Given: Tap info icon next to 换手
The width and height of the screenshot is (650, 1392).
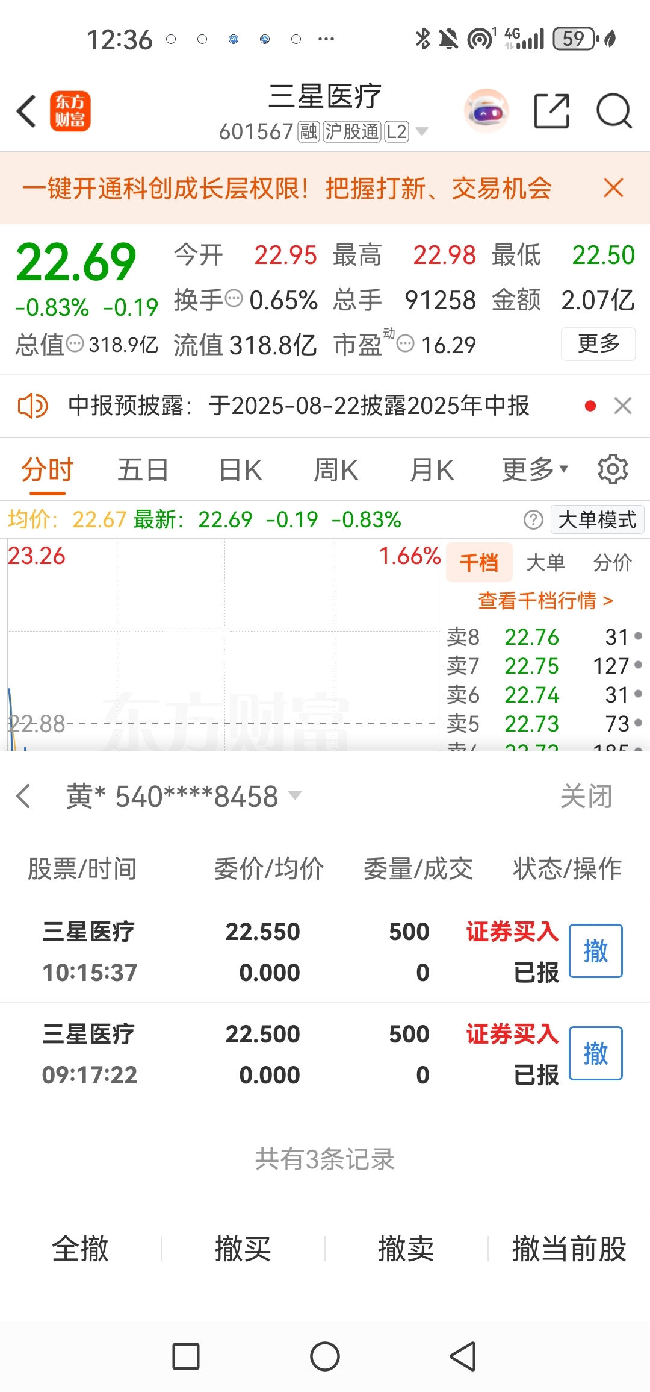Looking at the screenshot, I should click(x=234, y=298).
